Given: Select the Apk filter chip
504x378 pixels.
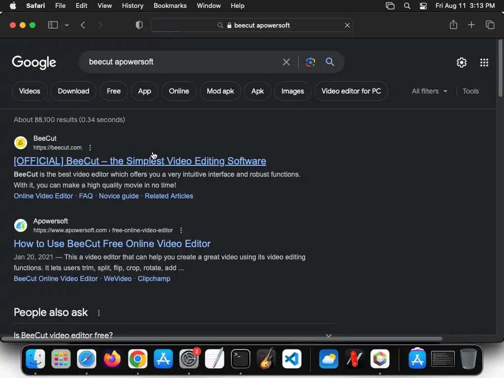Looking at the screenshot, I should point(257,91).
